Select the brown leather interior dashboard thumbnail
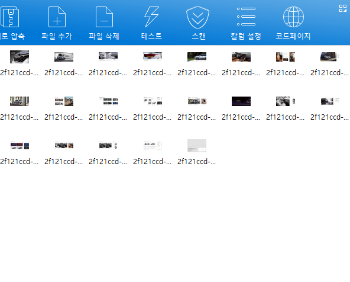This screenshot has height=282, width=350. coord(241,57)
